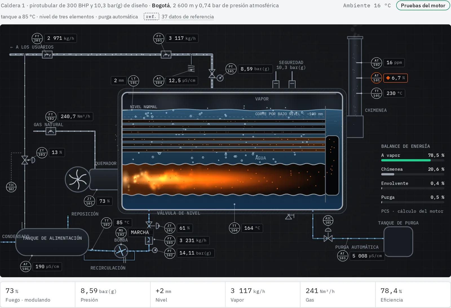451x308 pixels.
Task: Click the PT 101 pressure transmitter bubble
Action: click(x=231, y=69)
